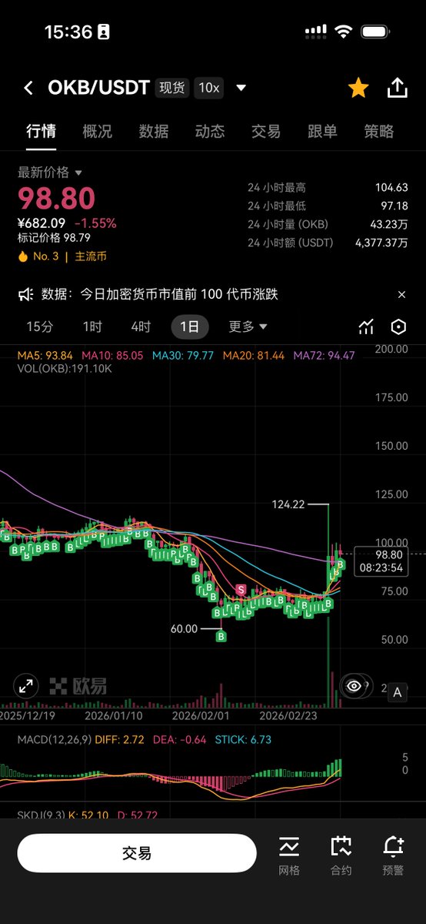Open the 今日加密货币市值前100 announcement
426x924 pixels.
click(x=159, y=294)
